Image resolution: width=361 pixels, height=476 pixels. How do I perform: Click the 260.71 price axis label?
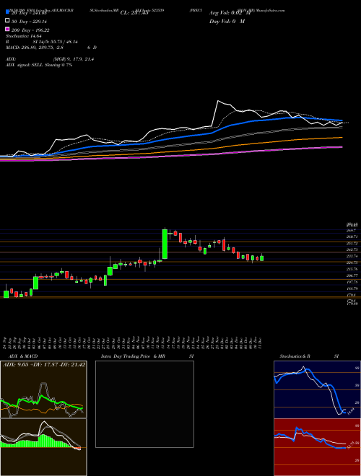click(x=352, y=237)
